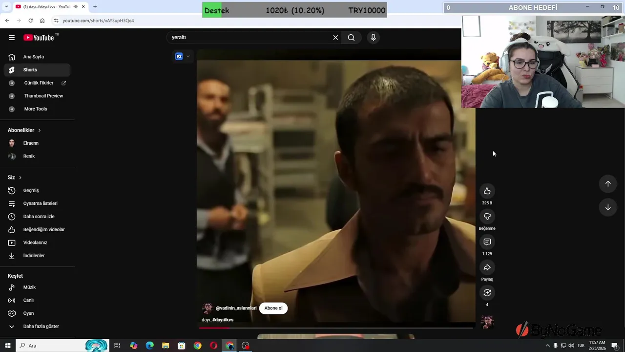
Task: Open the clock showing 11:57 AM
Action: point(597,346)
